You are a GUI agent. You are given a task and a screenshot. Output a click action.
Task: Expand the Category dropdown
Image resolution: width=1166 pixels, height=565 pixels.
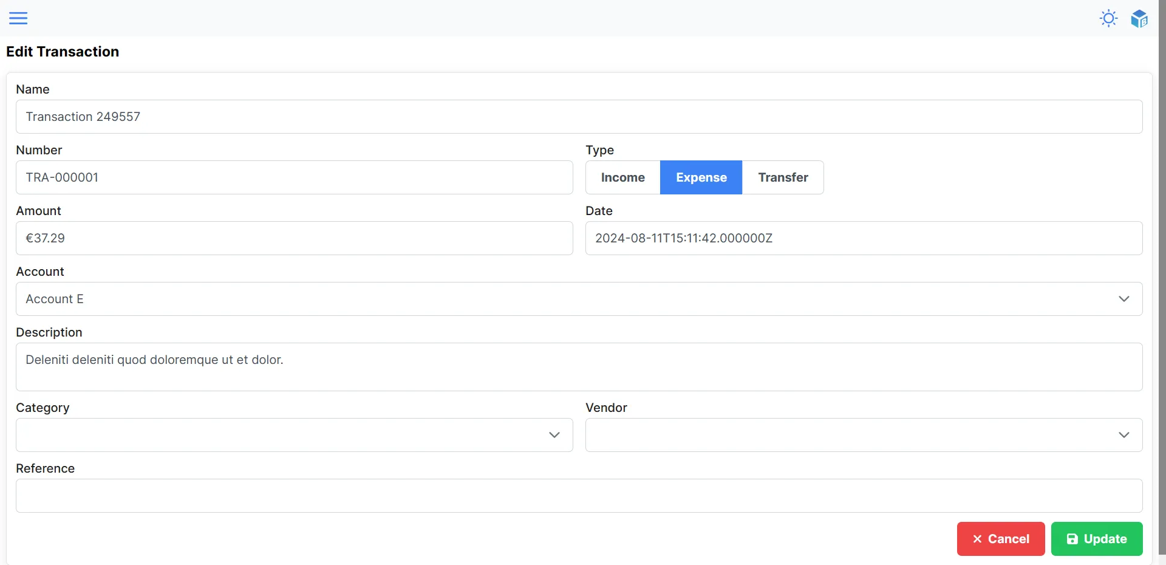tap(554, 435)
